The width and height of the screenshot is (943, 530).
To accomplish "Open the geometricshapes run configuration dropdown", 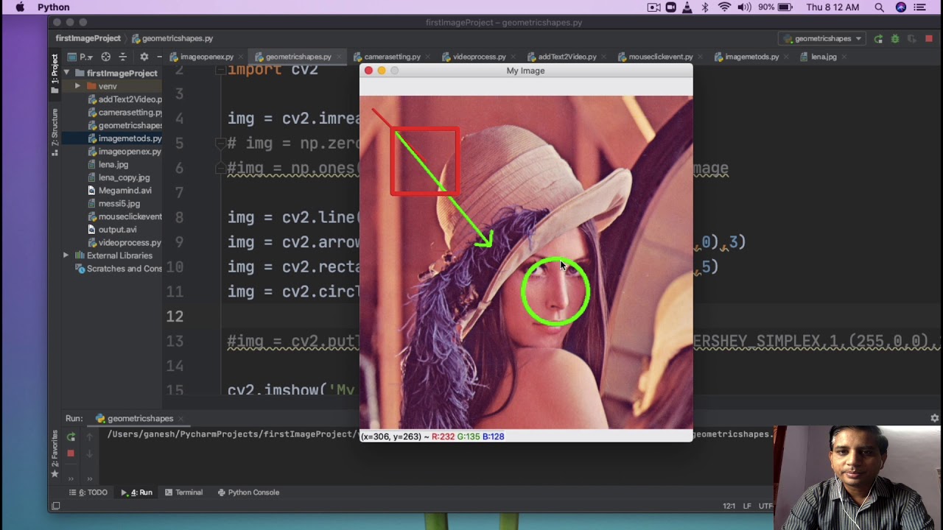I will coord(823,38).
